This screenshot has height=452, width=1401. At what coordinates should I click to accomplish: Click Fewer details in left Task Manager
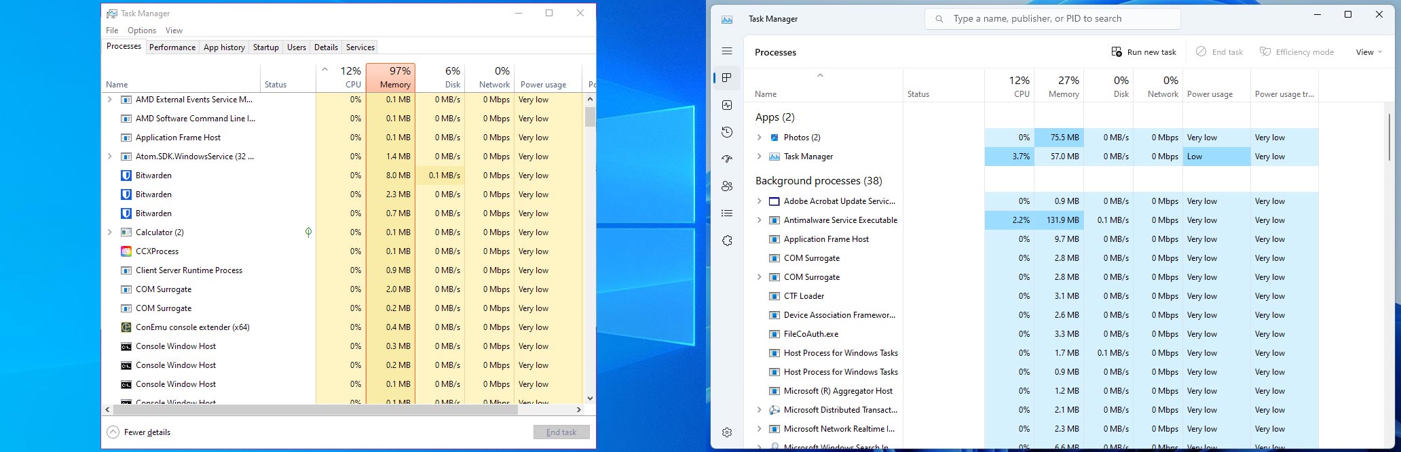tap(139, 432)
